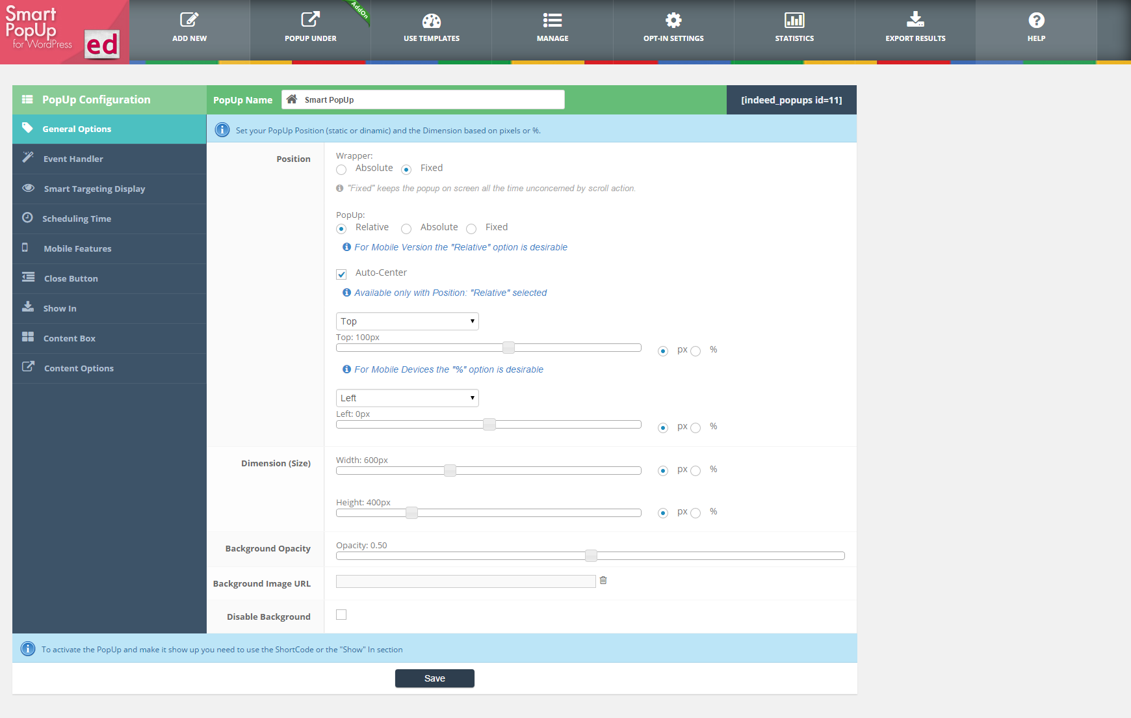
Task: Click the Smart PopUp logo
Action: tap(64, 32)
